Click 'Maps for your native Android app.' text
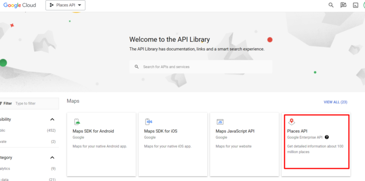 tap(100, 146)
